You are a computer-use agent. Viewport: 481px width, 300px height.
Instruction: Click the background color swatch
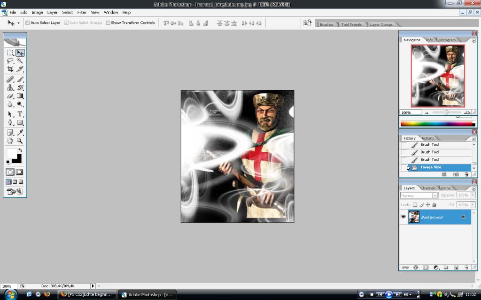pyautogui.click(x=18, y=160)
